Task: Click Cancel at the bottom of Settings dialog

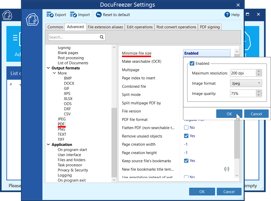Action: point(229,192)
